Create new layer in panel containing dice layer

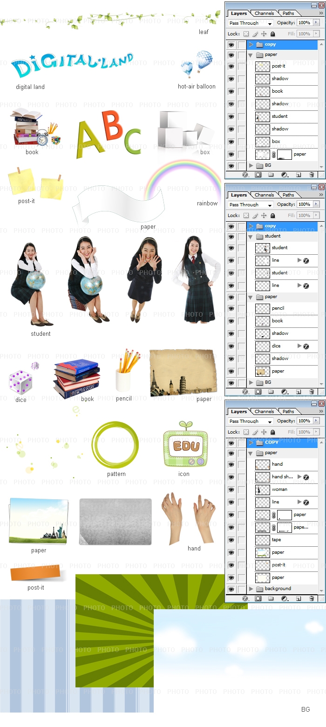(x=299, y=392)
